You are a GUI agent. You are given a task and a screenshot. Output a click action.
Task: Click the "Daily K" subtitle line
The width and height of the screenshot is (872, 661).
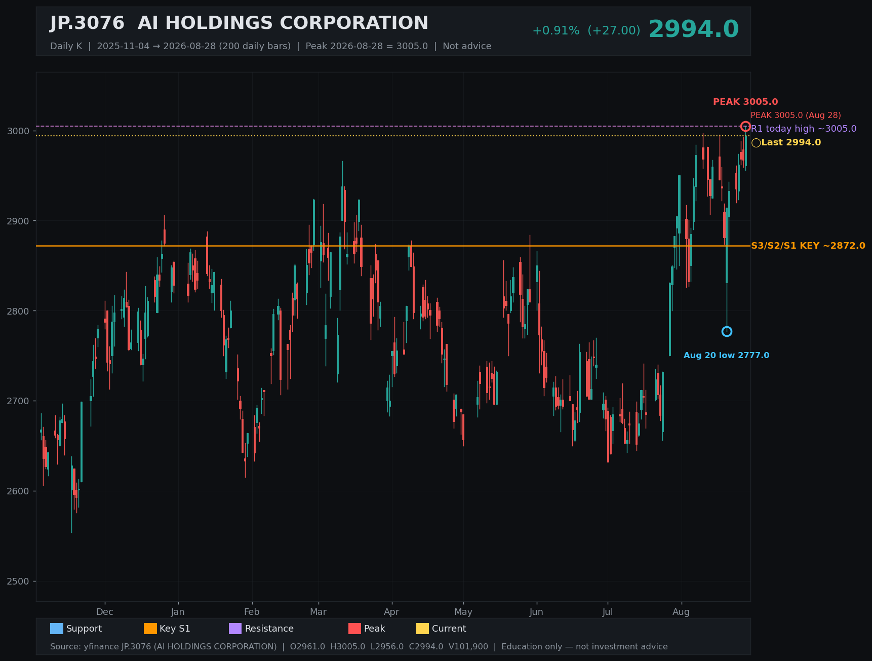(270, 46)
